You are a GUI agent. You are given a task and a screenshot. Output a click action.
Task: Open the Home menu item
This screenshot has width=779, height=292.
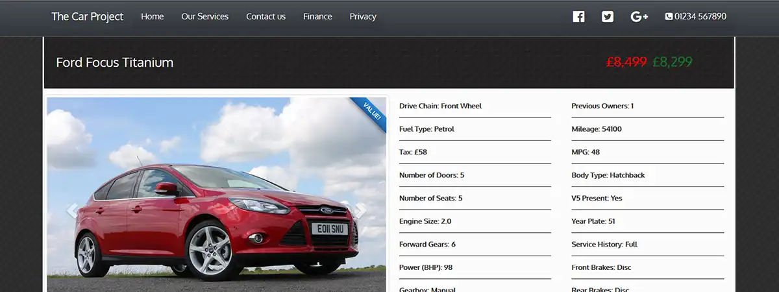[153, 17]
